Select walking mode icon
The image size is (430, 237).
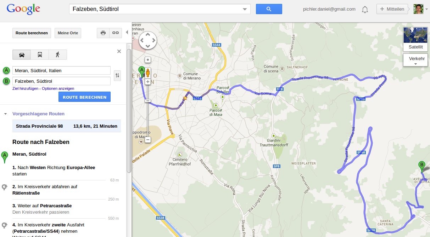57,55
